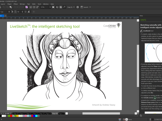Expand the palette flyout double arrow
Viewport: 162px width, 121px height.
coord(137,116)
